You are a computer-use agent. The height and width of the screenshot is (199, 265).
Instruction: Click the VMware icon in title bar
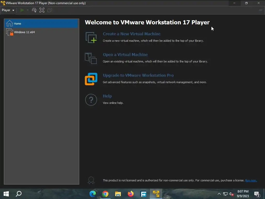(x=3, y=3)
